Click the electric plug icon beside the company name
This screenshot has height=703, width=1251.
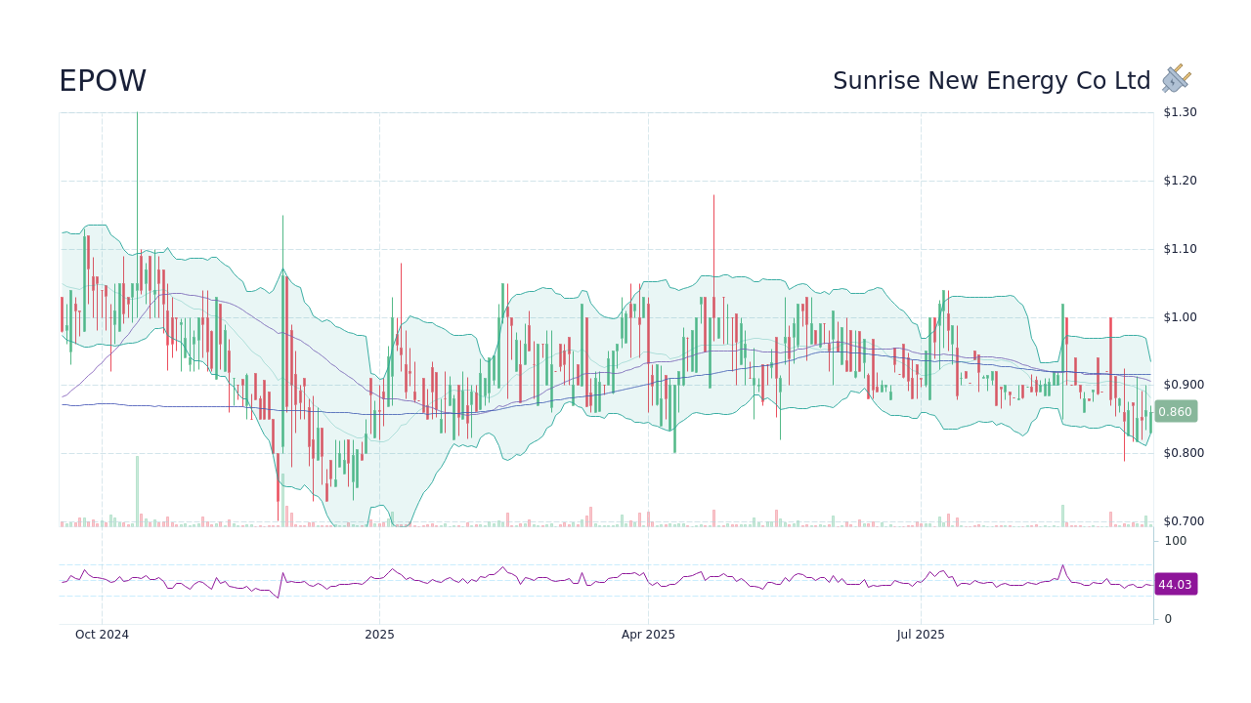pos(1174,77)
